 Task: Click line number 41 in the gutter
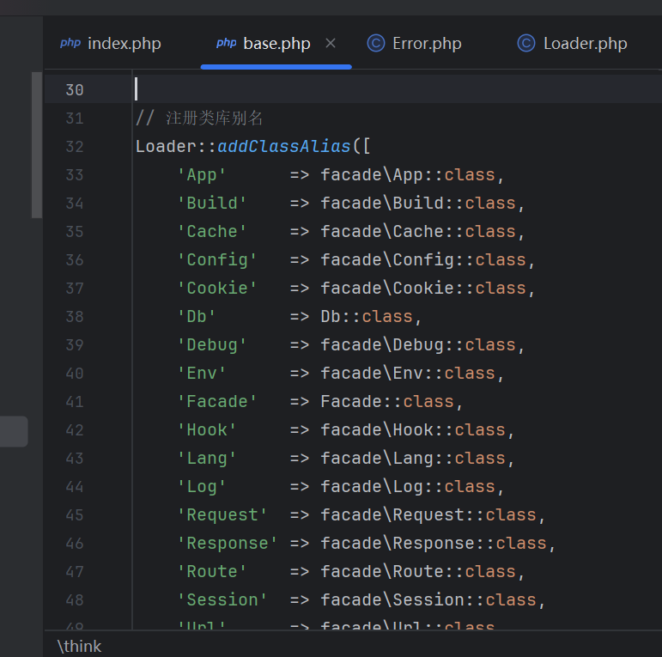coord(75,401)
